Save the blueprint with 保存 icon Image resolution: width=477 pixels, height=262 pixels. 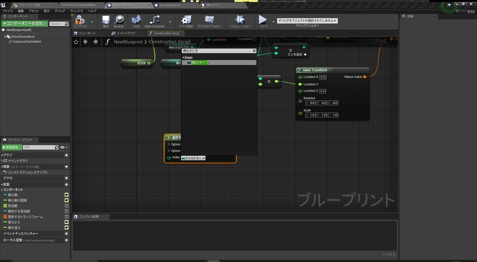(x=106, y=20)
